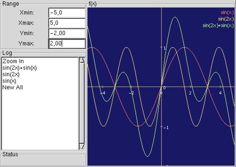Select the "Zoom In" log entry

click(x=13, y=61)
